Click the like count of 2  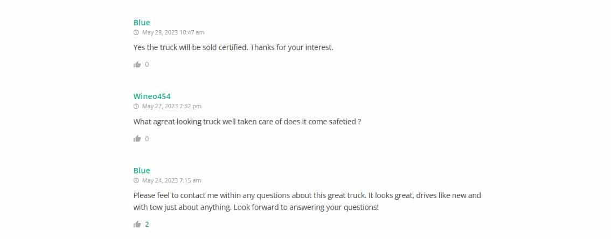point(147,224)
